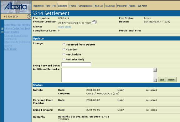180x122 pixels.
Task: Focus the Bring Forward Date field
Action: [x=76, y=64]
